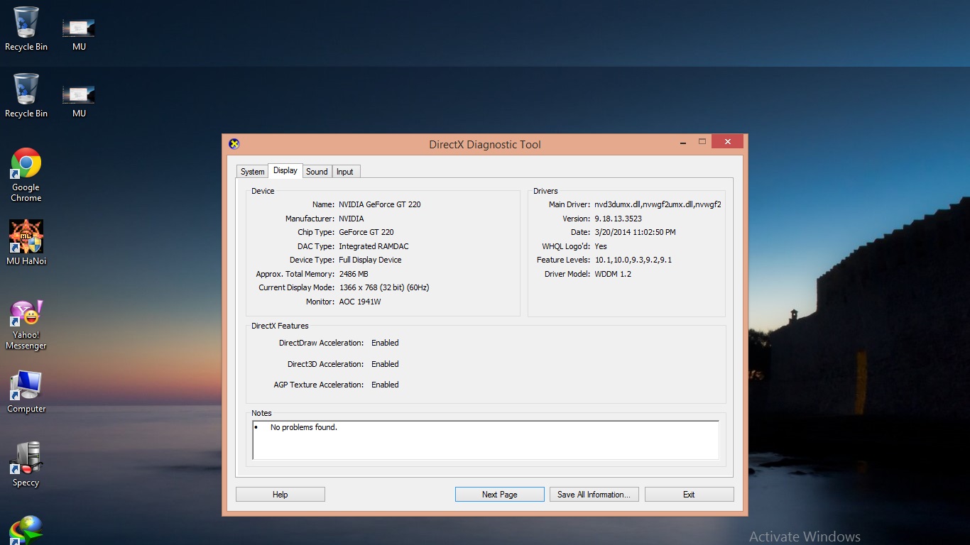Image resolution: width=970 pixels, height=545 pixels.
Task: Click the 'DirectX Diagnostic Tool' window title
Action: (x=485, y=144)
